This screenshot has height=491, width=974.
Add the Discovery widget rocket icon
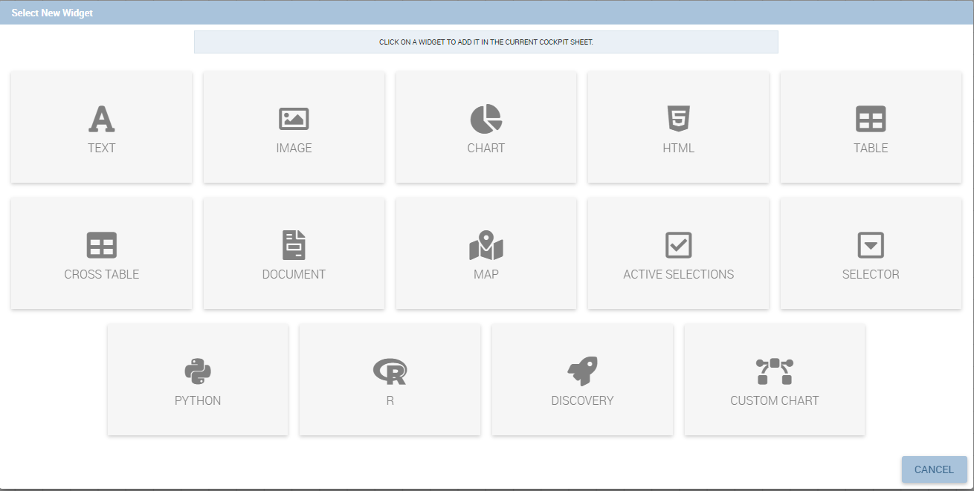click(582, 371)
